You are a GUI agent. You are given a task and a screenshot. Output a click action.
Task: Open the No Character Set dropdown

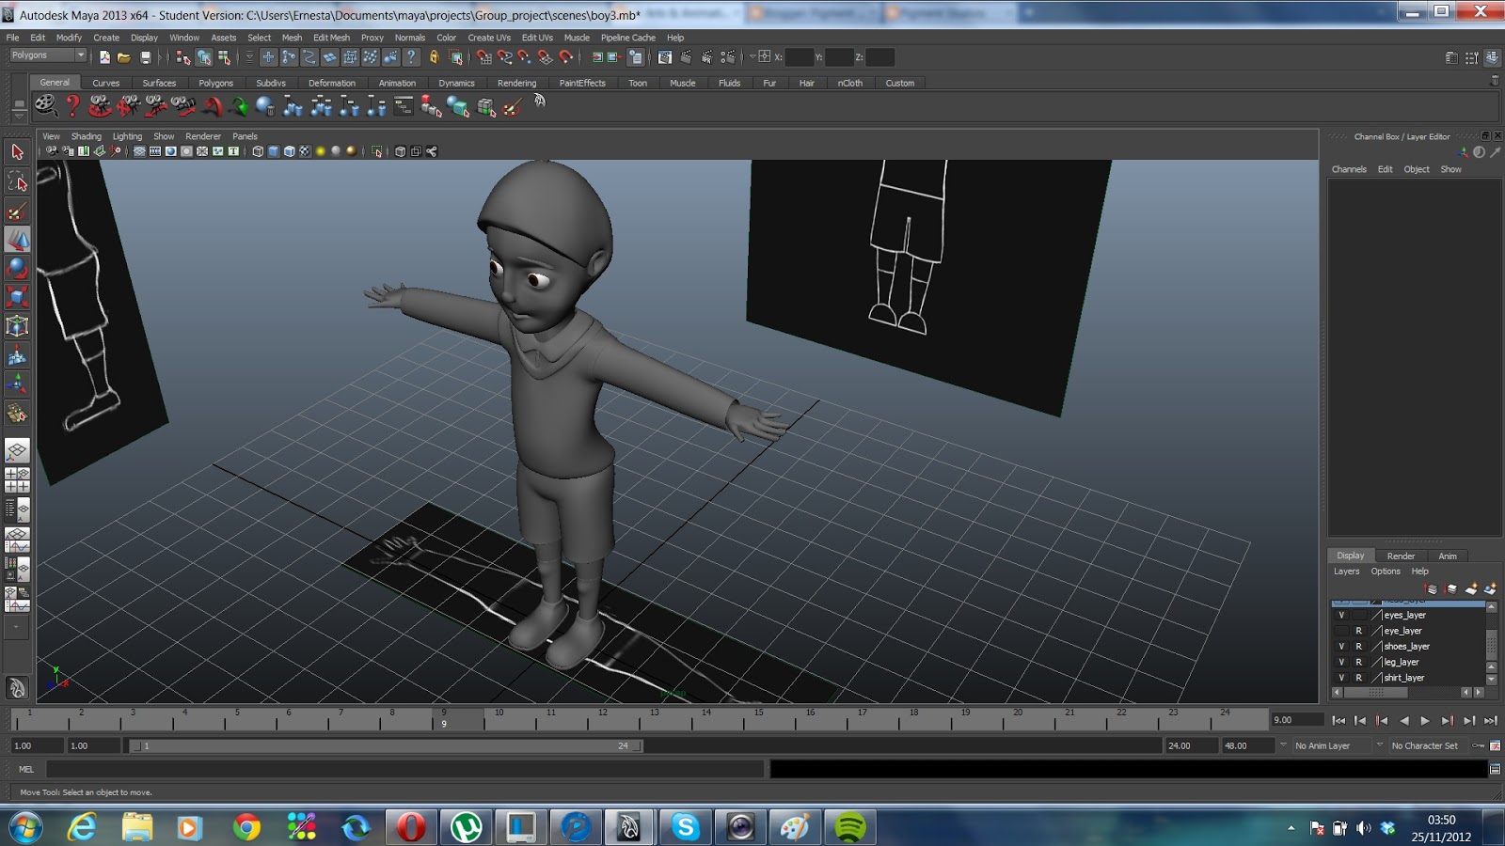1425,744
